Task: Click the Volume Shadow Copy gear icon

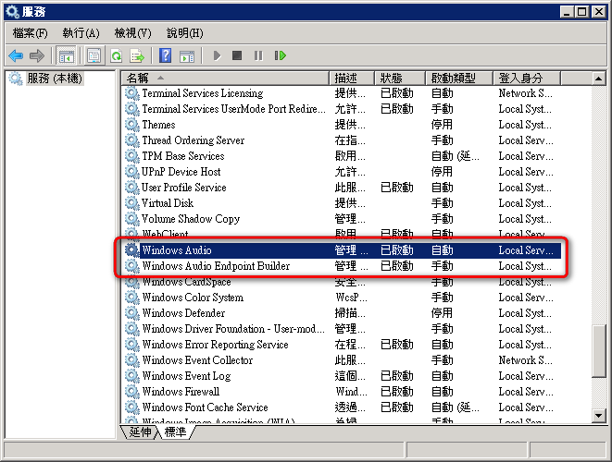Action: (x=131, y=219)
